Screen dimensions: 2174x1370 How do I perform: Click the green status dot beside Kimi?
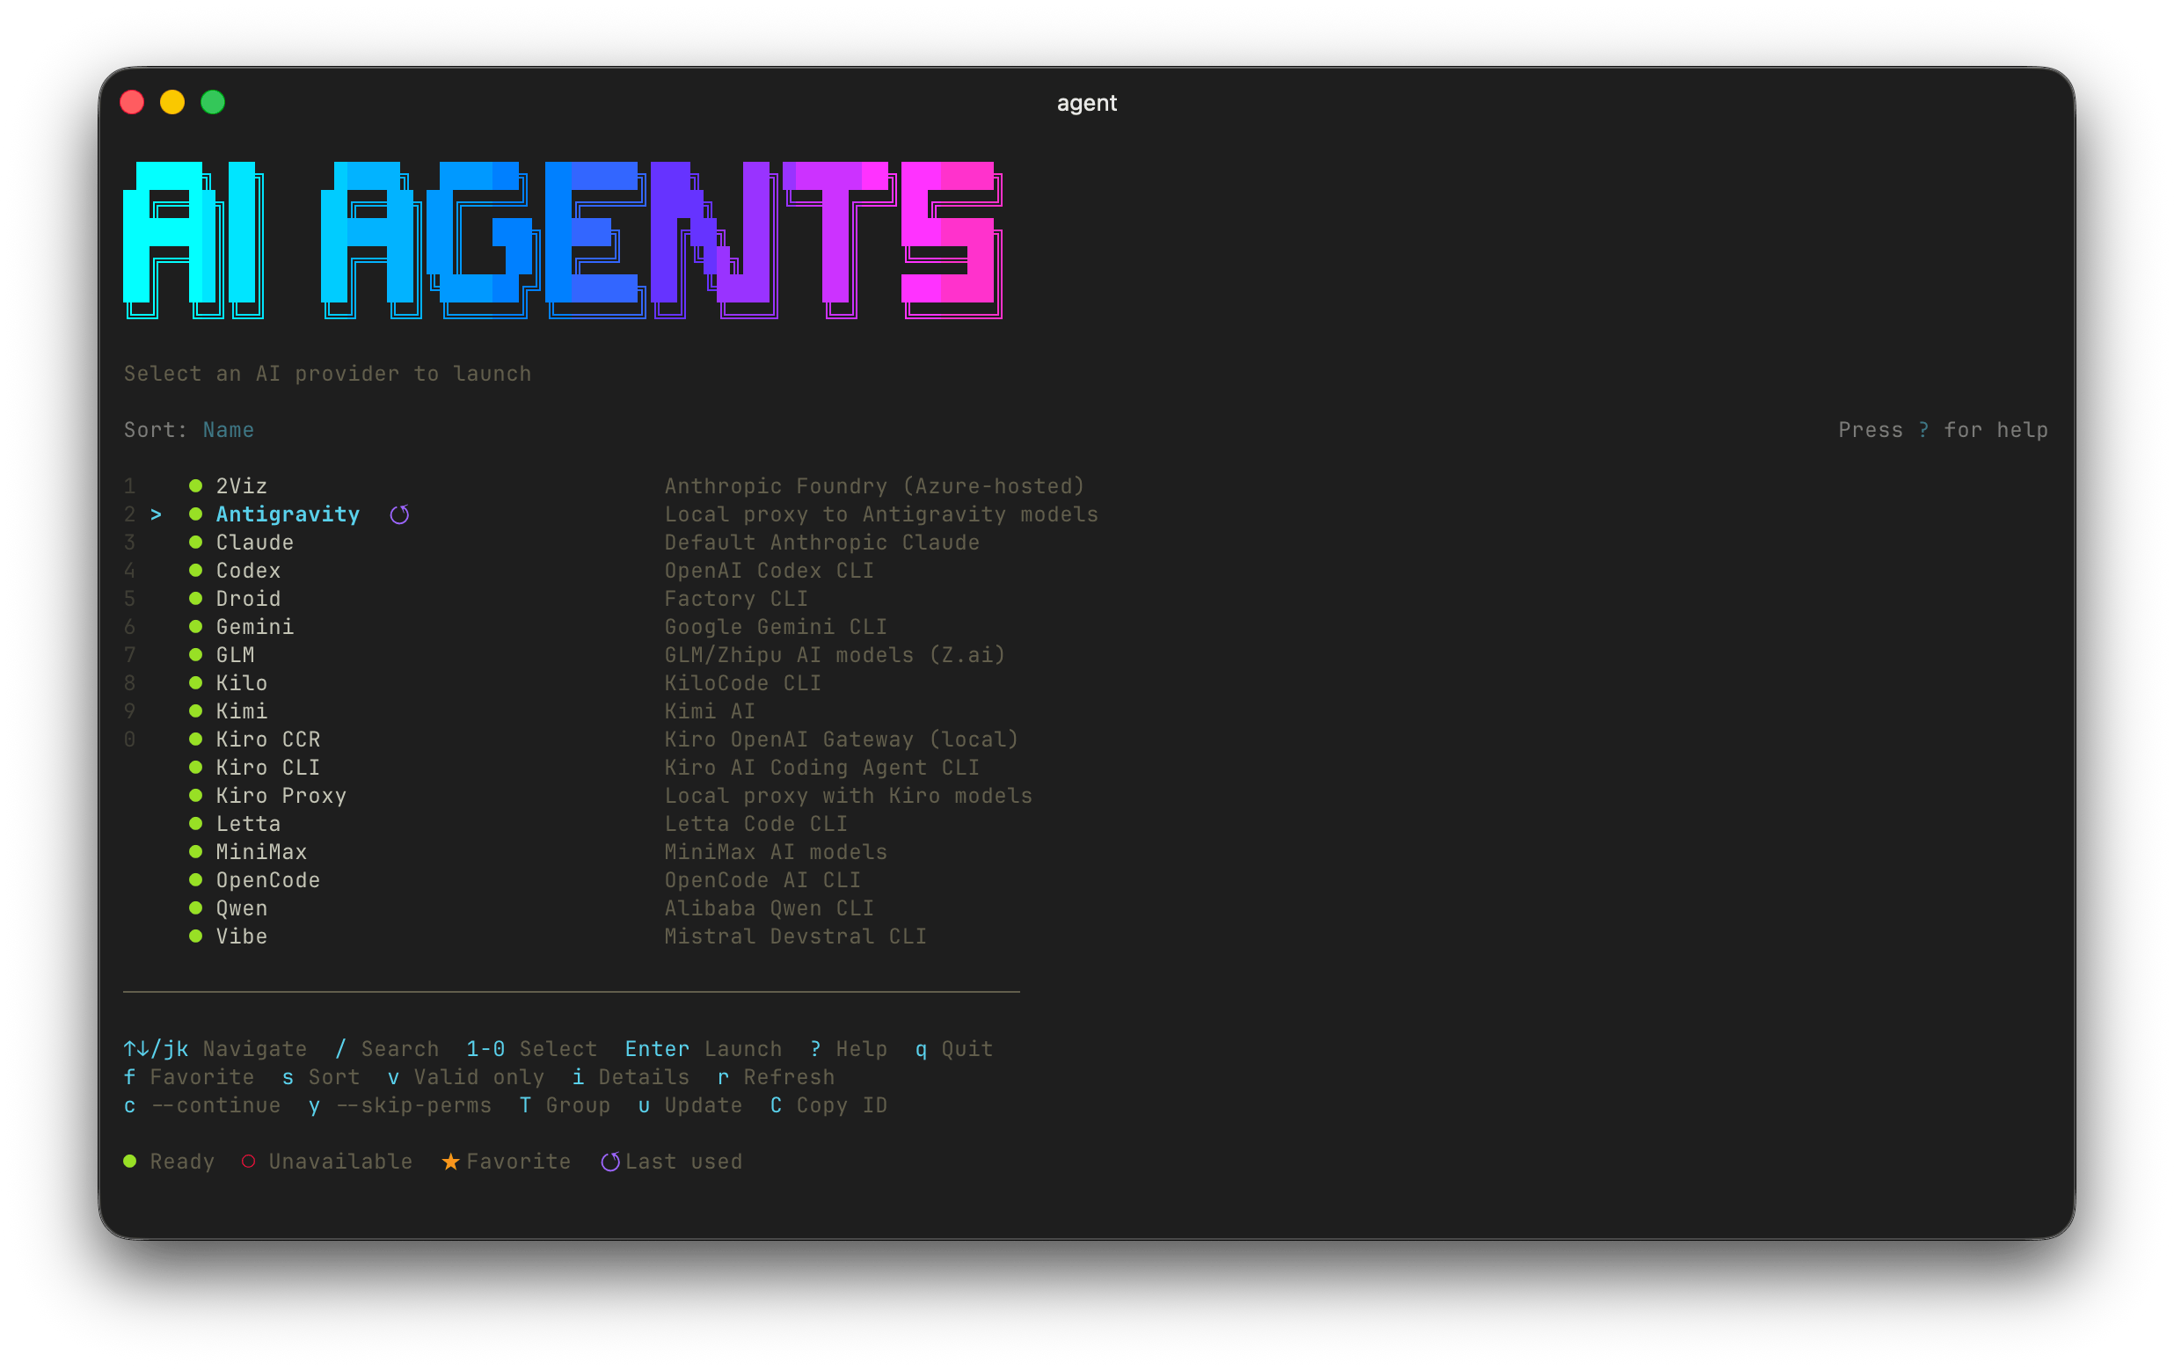[195, 711]
